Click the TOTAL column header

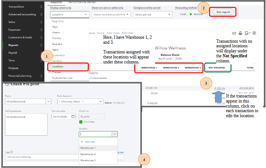coord(250,68)
